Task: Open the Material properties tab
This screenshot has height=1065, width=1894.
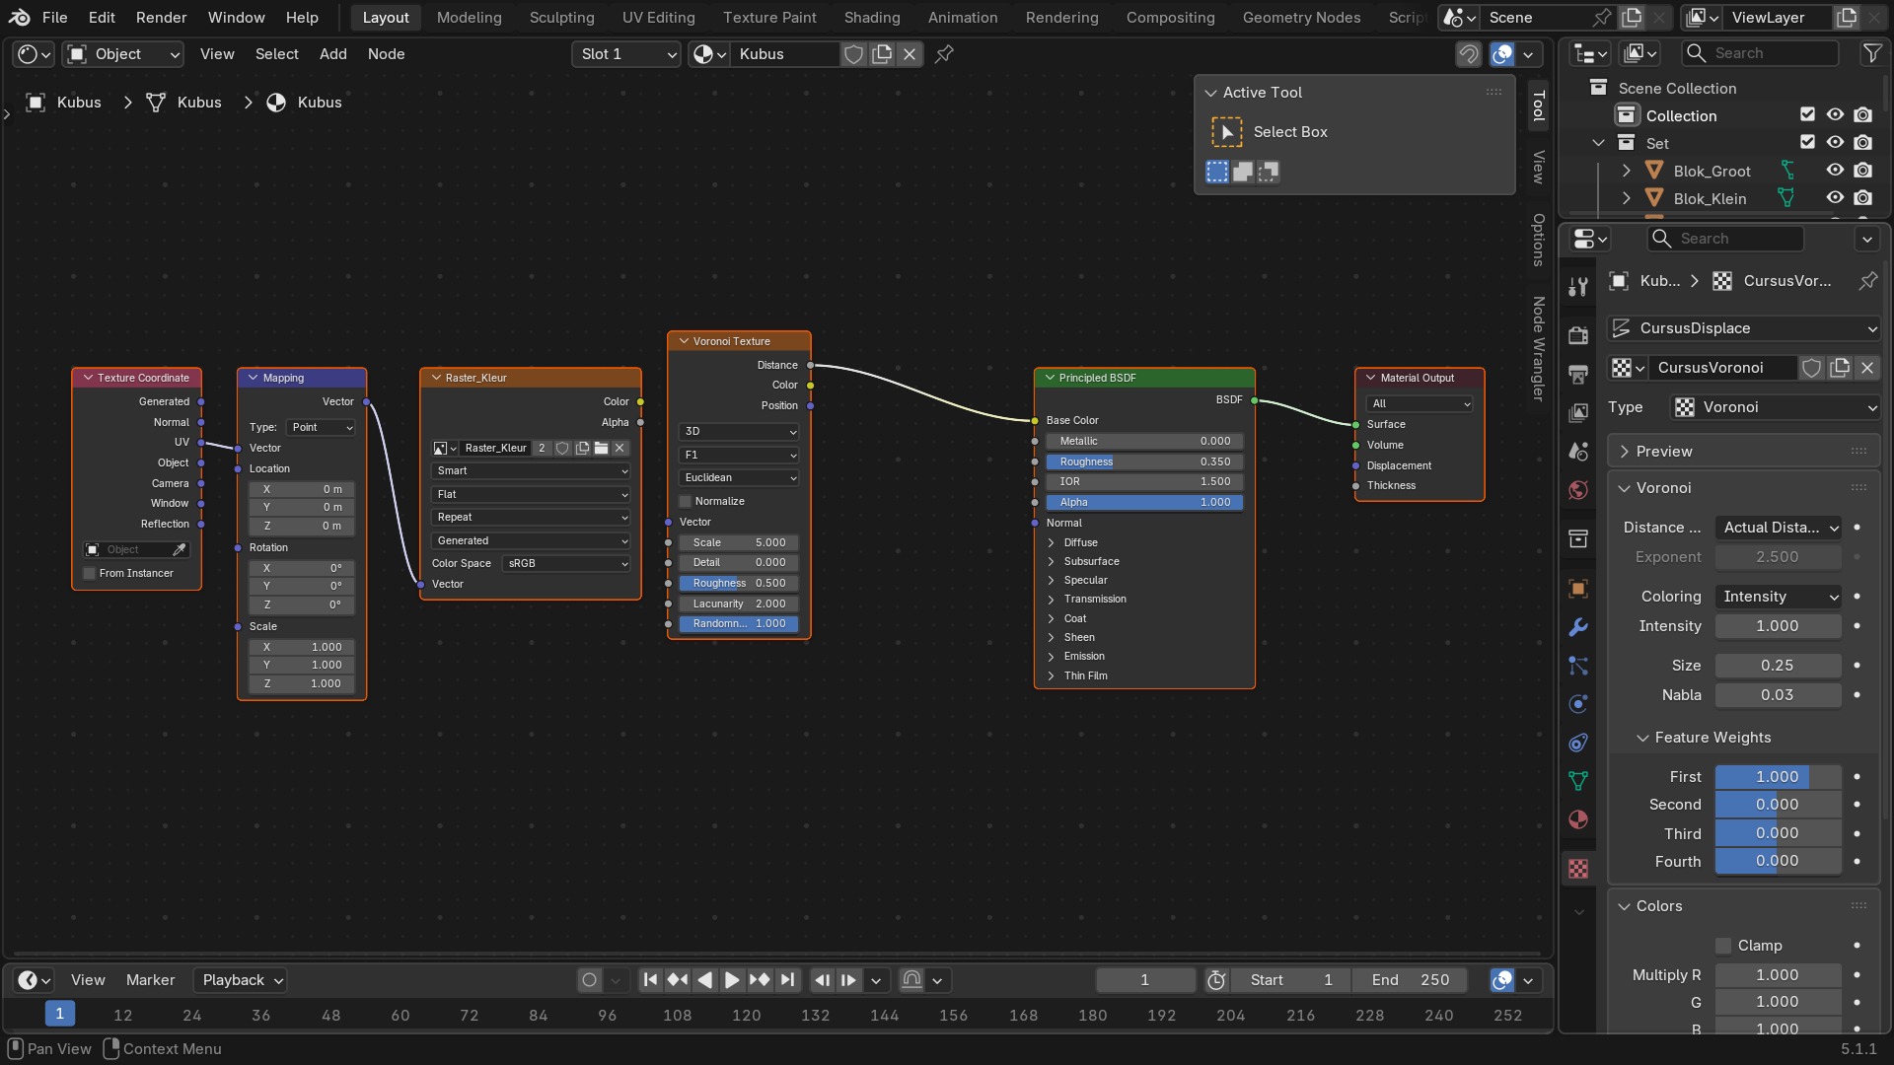Action: click(1578, 819)
